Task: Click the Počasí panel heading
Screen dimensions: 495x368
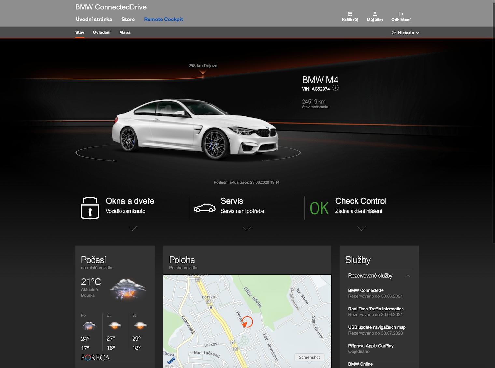Action: [x=93, y=260]
